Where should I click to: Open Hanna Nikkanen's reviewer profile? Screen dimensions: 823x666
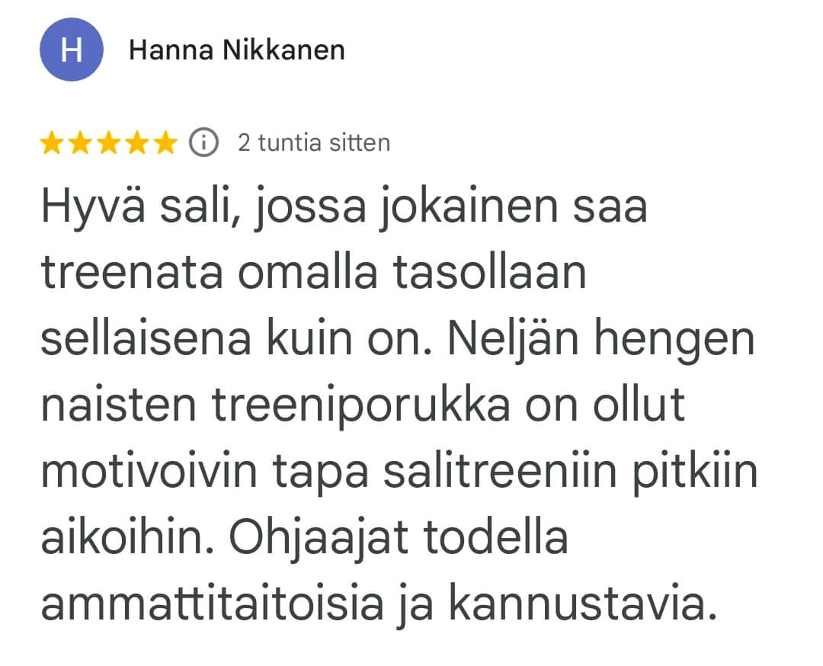click(236, 50)
